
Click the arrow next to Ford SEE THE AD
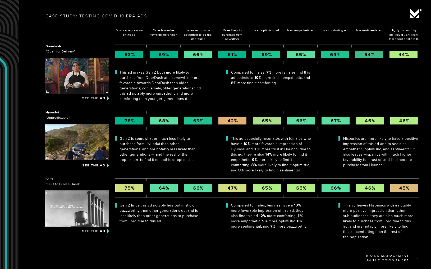coord(108,231)
